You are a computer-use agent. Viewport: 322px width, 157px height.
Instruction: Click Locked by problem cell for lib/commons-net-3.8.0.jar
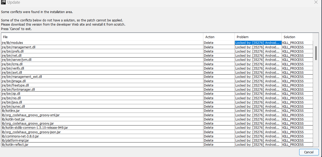tap(258, 136)
